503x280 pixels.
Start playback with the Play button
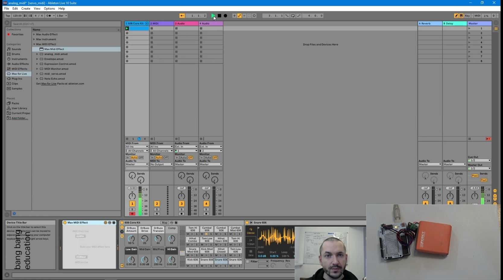[x=213, y=16]
